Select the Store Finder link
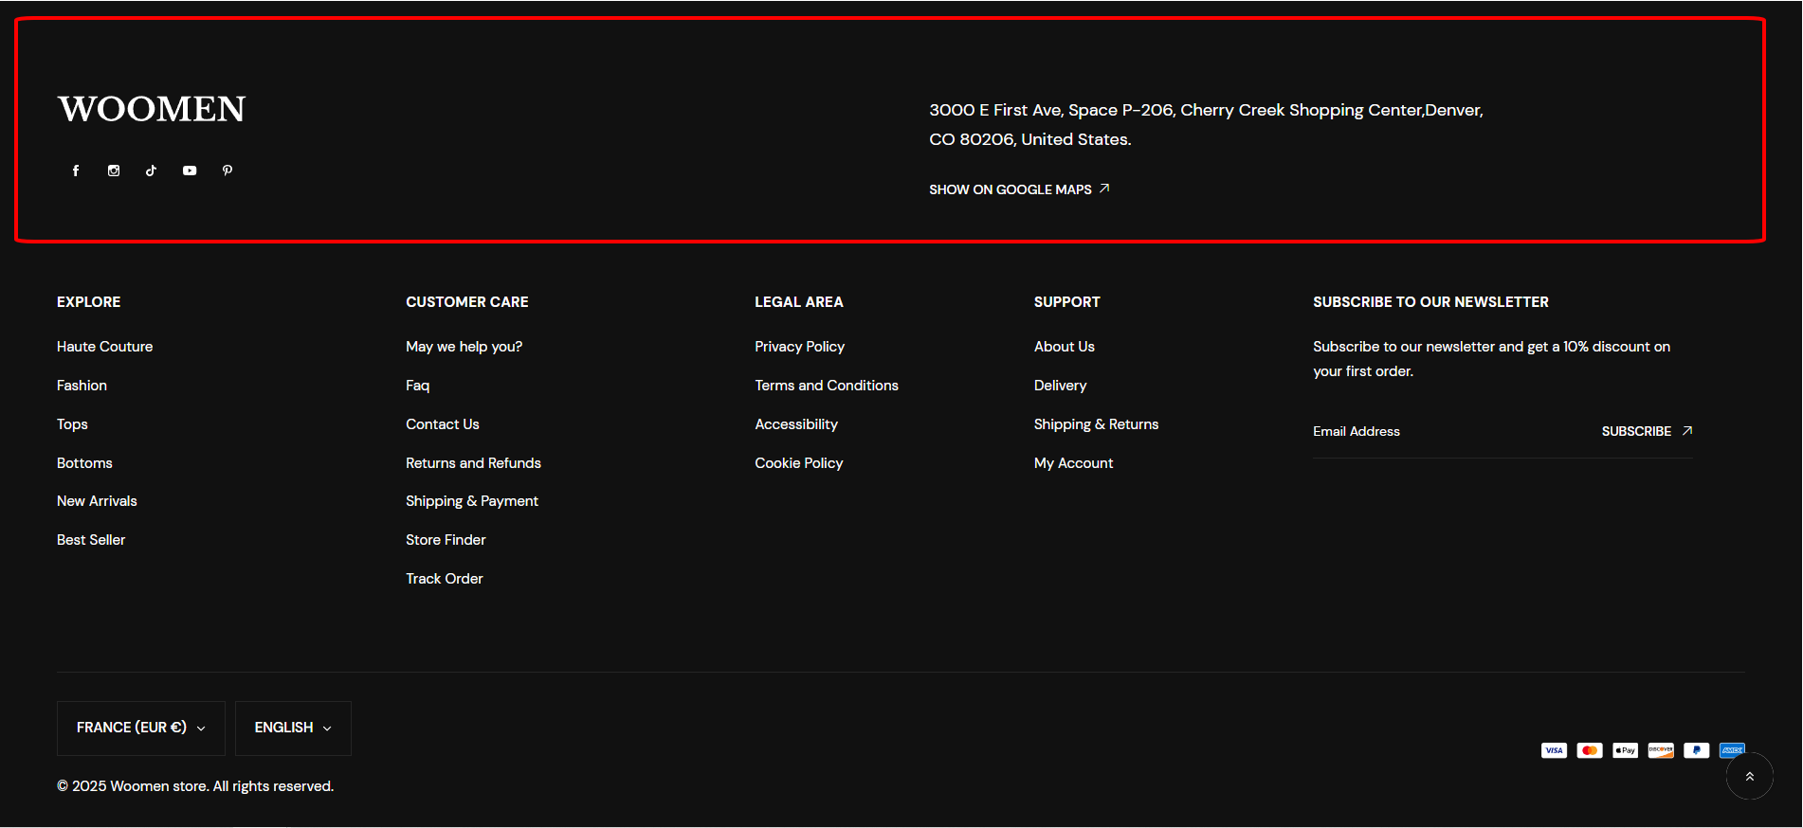The height and width of the screenshot is (828, 1803). tap(446, 540)
